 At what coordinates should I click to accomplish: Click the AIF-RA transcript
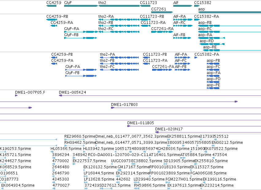coord(180,17)
